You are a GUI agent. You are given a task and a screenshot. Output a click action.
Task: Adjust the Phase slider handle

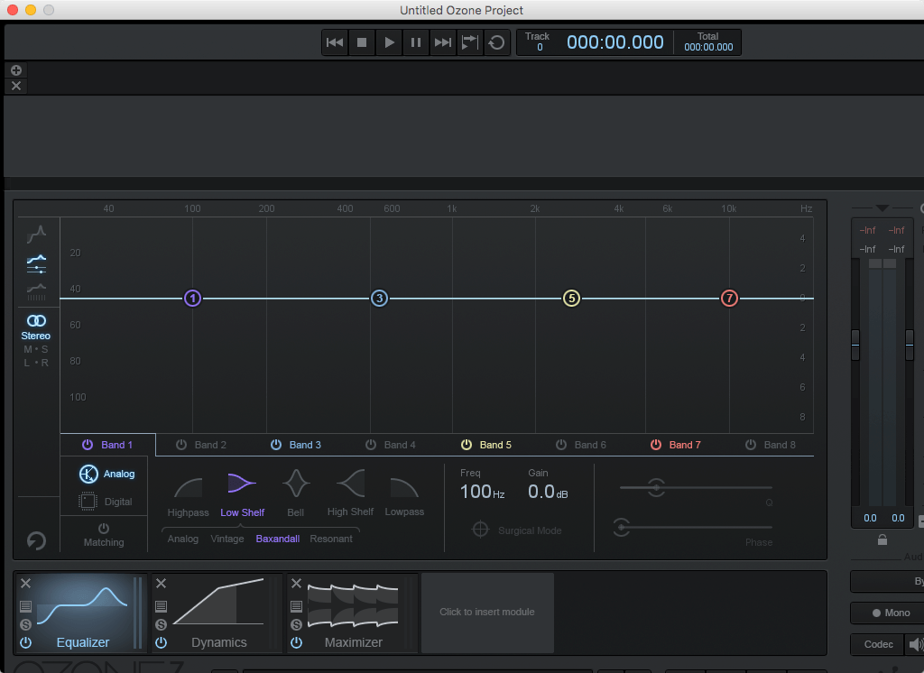(x=621, y=527)
